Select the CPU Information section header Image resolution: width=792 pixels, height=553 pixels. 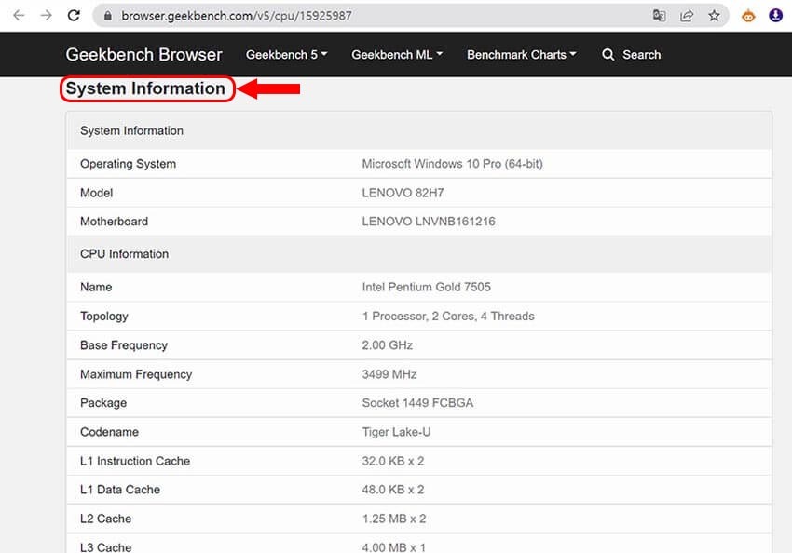[124, 254]
